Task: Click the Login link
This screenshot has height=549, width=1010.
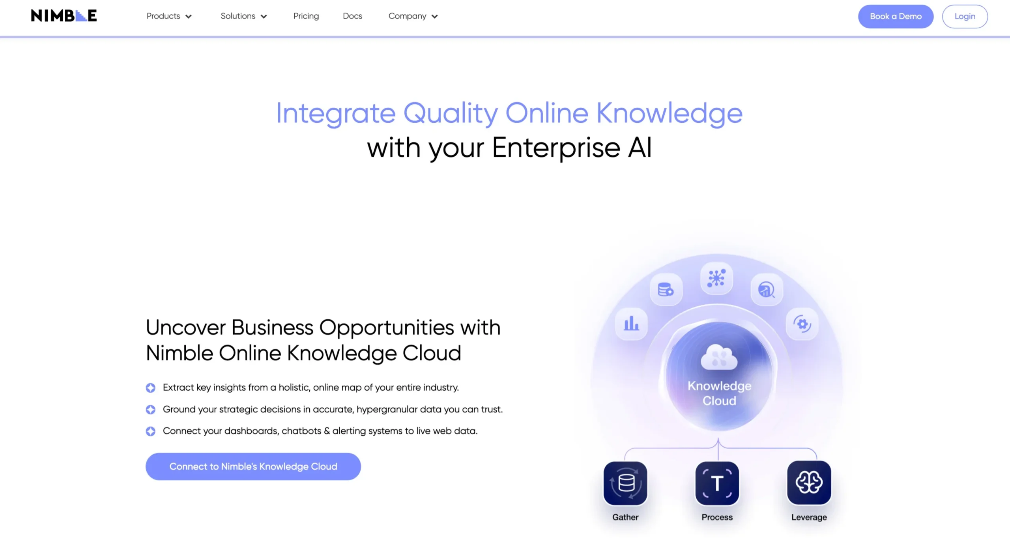Action: click(x=965, y=16)
